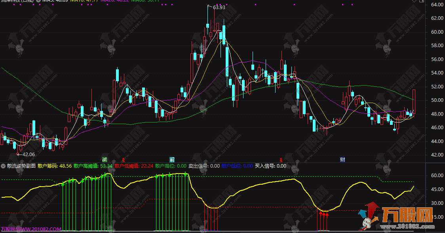The width and height of the screenshot is (445, 233).
Task: Click the blue 财 event marker
Action: click(342, 160)
